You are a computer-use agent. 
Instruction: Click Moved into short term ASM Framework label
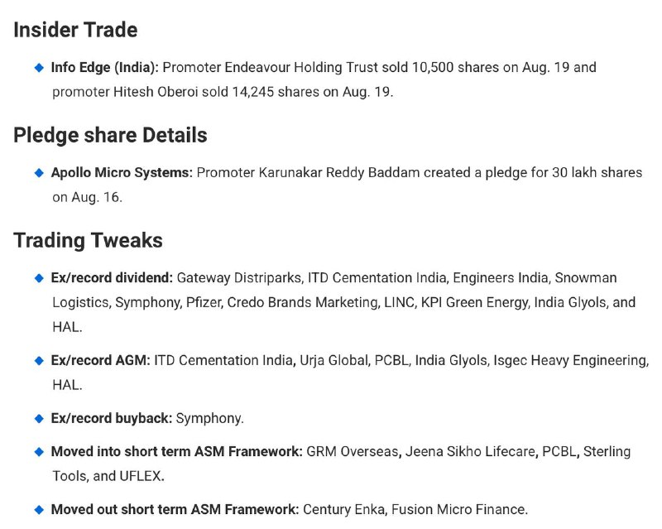coord(177,451)
